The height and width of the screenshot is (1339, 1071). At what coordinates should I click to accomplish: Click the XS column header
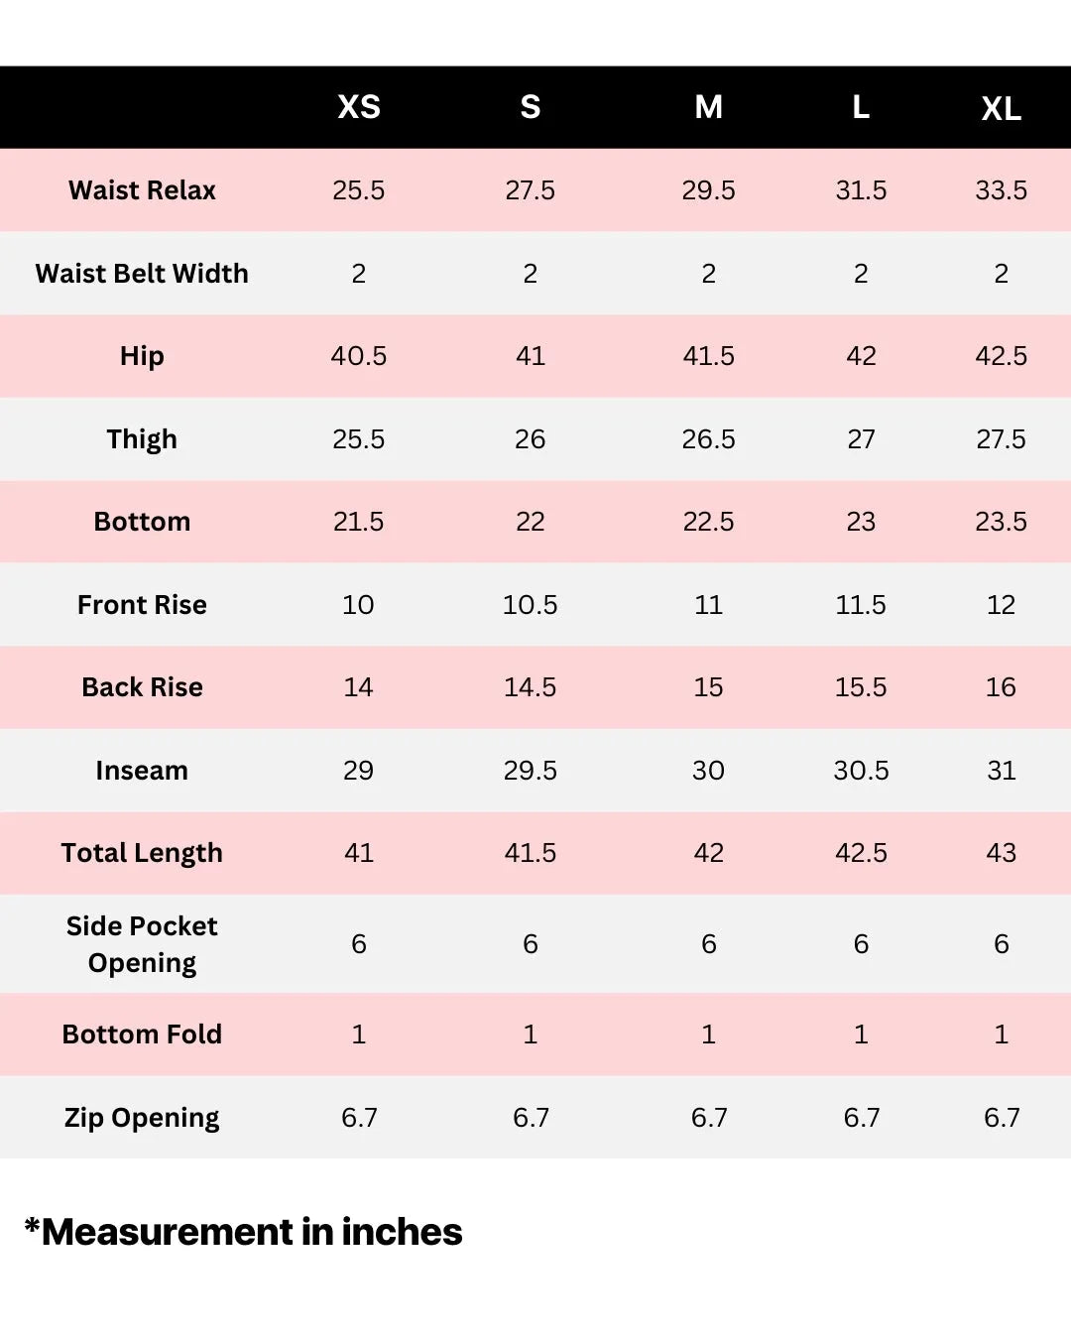359,107
